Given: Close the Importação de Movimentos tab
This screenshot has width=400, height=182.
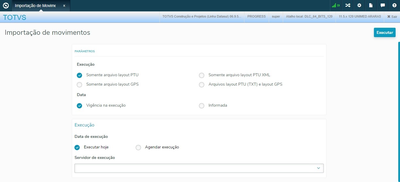Looking at the screenshot, I should click(x=64, y=6).
